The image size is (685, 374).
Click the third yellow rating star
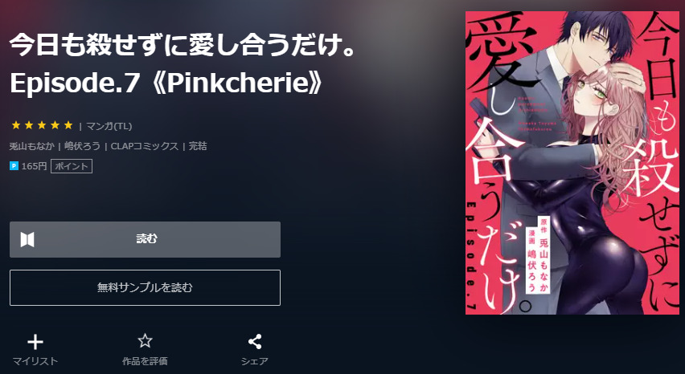click(42, 125)
